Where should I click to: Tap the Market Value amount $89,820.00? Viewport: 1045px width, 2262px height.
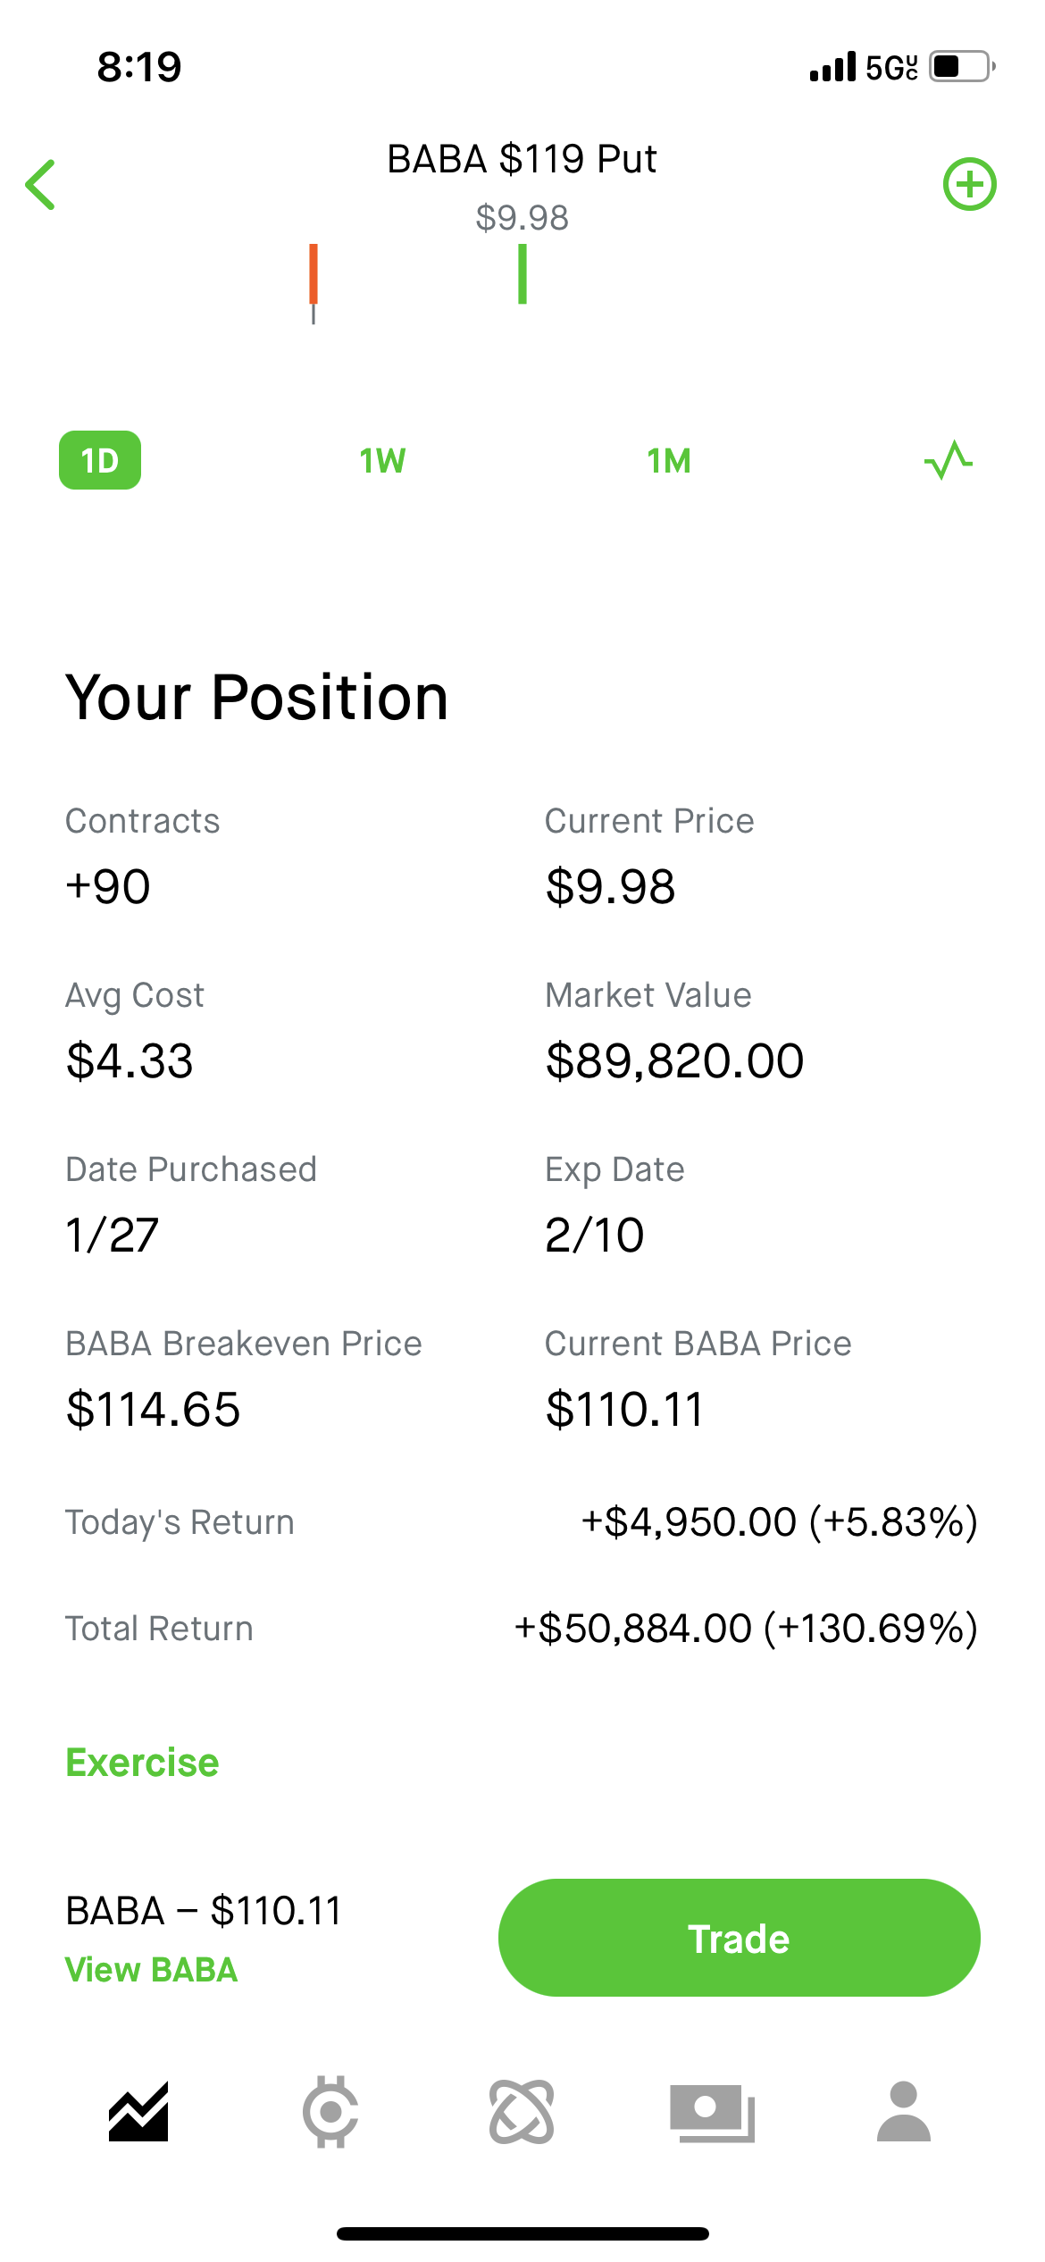coord(674,1060)
